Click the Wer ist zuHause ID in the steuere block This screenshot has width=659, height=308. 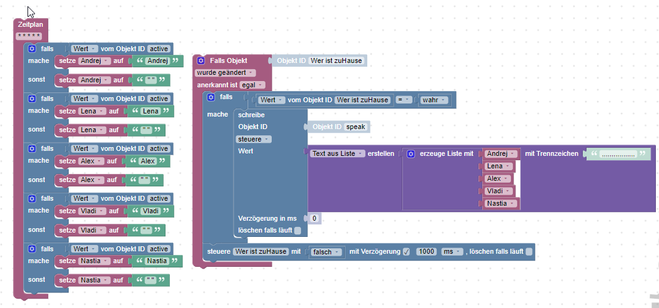click(x=262, y=252)
